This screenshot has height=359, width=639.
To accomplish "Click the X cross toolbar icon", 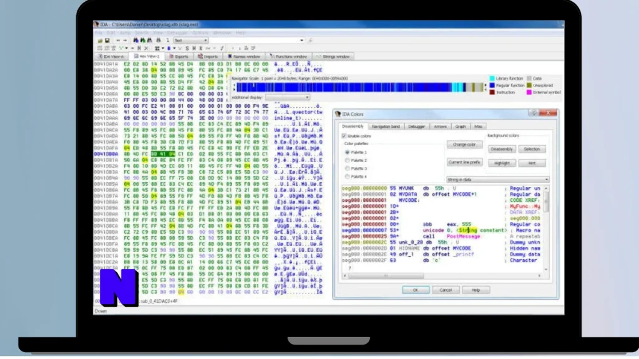I will click(x=146, y=48).
